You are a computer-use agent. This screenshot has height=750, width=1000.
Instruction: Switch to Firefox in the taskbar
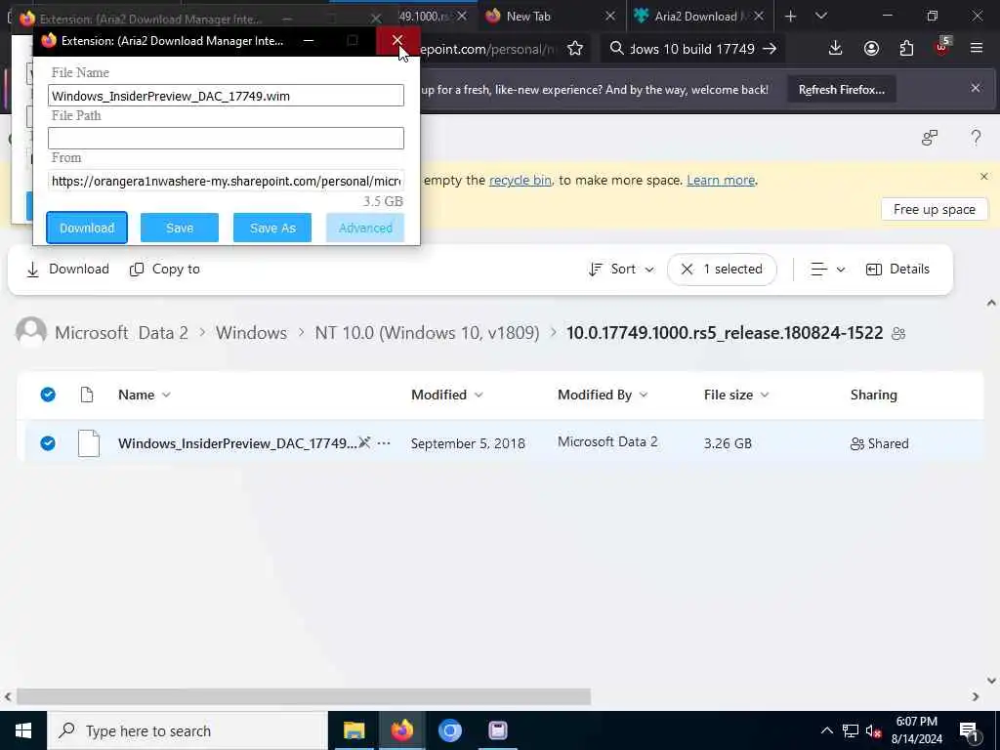[x=401, y=730]
